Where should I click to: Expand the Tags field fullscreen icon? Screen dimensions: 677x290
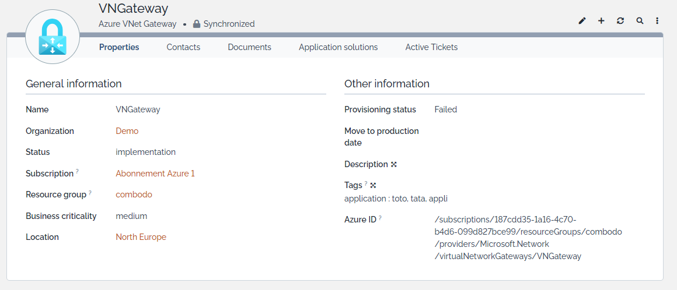(x=373, y=185)
